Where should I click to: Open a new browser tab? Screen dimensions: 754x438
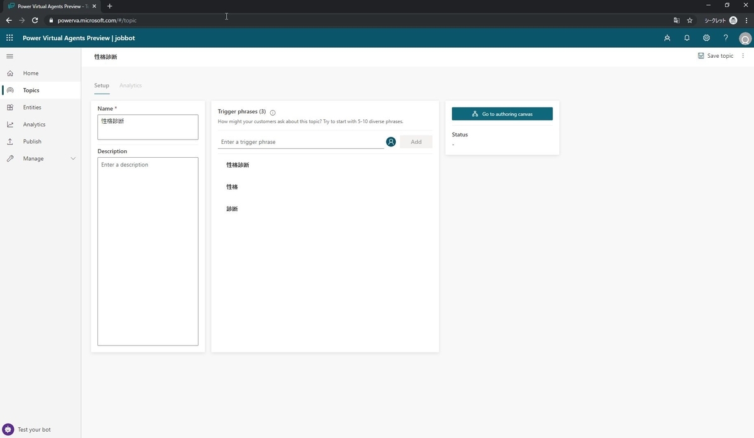(109, 6)
